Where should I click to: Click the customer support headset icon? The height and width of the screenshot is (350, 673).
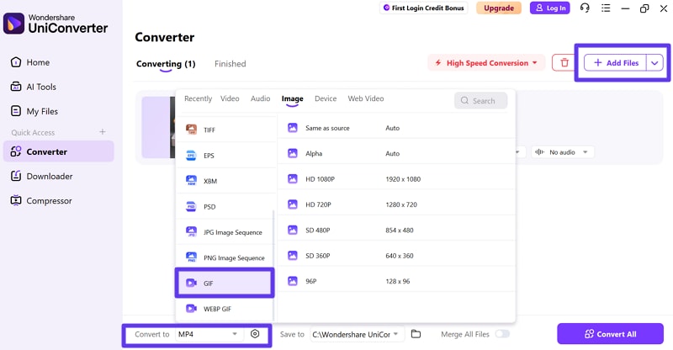(585, 8)
